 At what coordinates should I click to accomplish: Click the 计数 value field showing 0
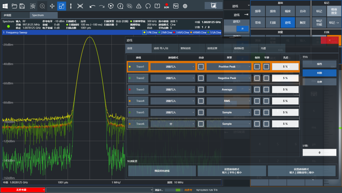[319, 152]
